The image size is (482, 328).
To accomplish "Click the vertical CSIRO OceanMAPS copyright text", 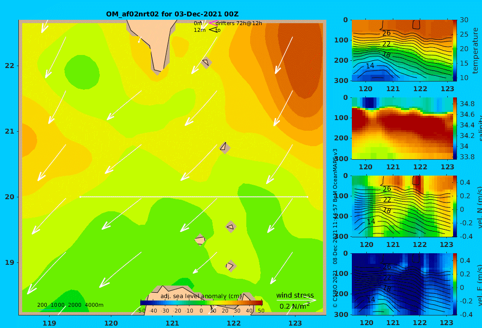I will (335, 228).
